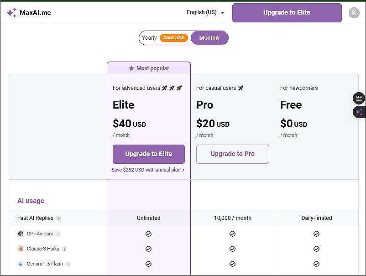Toggle the info icon beside Gemini-1.5-Flash
The image size is (366, 276).
(x=68, y=264)
